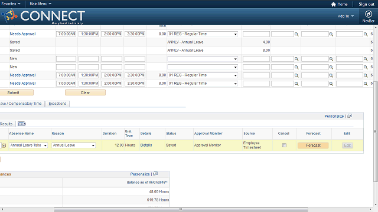Image resolution: width=378 pixels, height=212 pixels.
Task: Click first lookup magnifier in row directly above Submit
Action: (x=296, y=84)
